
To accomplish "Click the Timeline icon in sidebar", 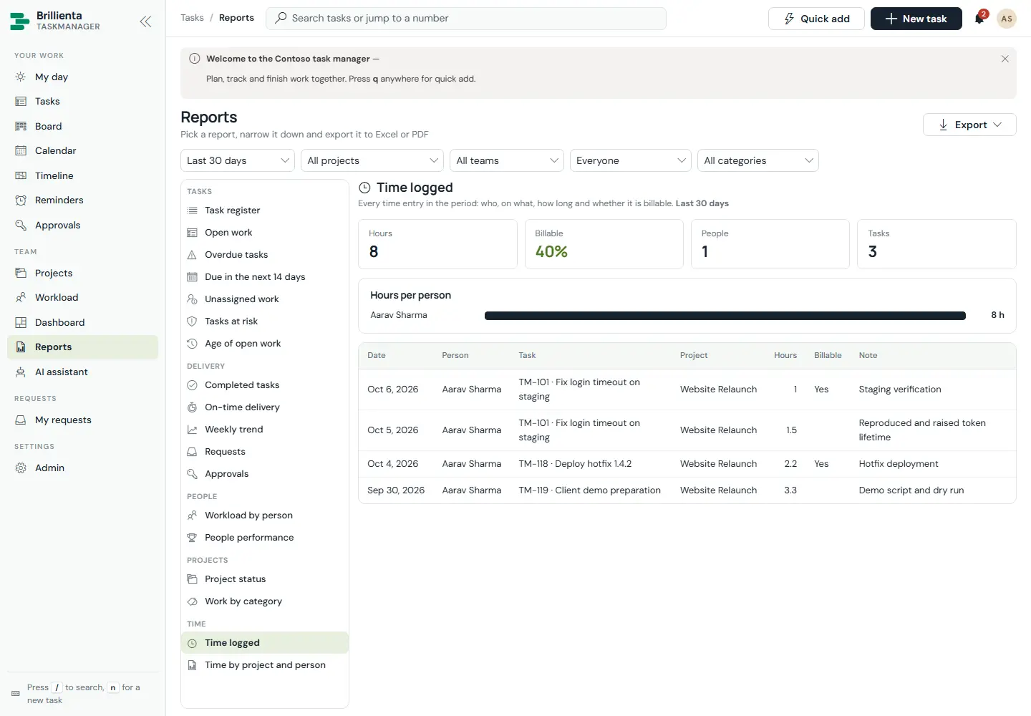I will pos(21,175).
